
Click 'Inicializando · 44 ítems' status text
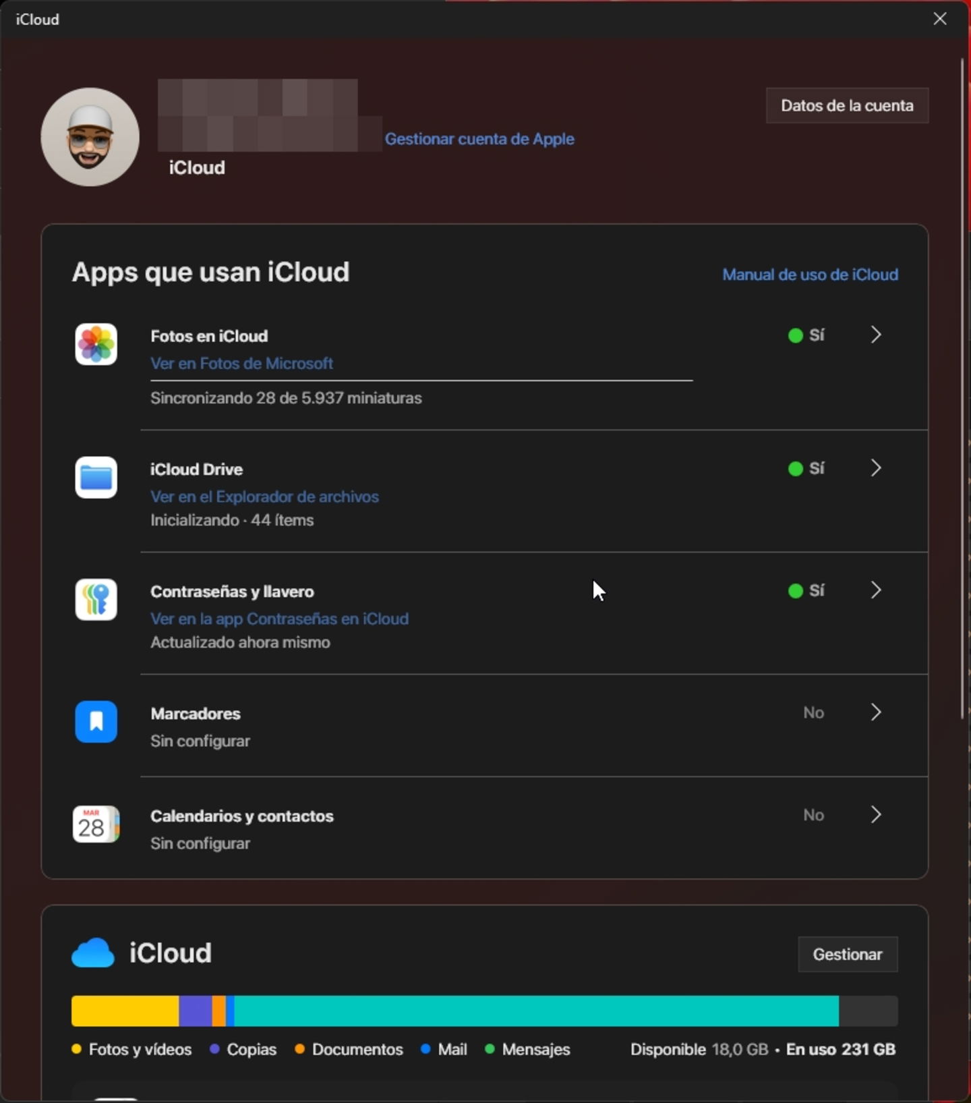[x=232, y=520]
